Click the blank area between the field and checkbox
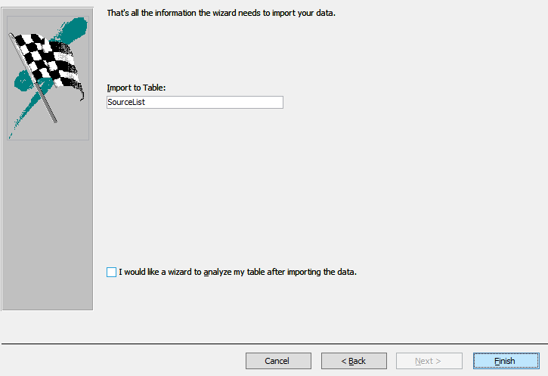Viewport: 548px width, 376px height. (302, 189)
